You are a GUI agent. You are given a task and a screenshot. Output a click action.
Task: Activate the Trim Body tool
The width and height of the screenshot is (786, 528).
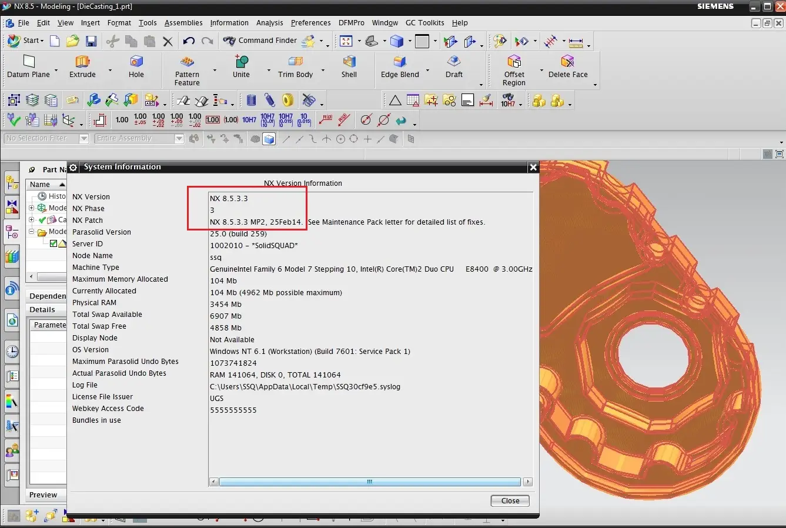(295, 66)
